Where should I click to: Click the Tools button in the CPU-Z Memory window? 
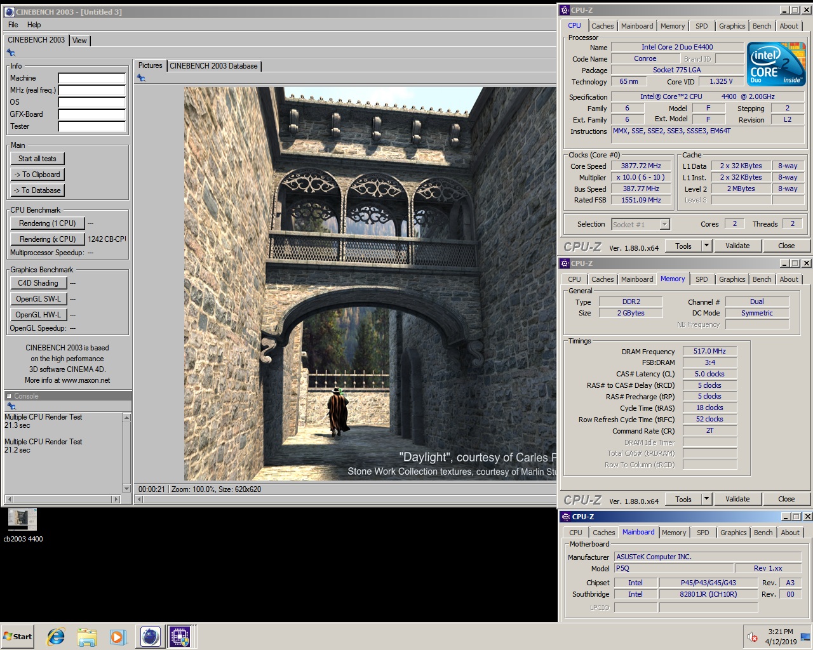click(x=683, y=499)
